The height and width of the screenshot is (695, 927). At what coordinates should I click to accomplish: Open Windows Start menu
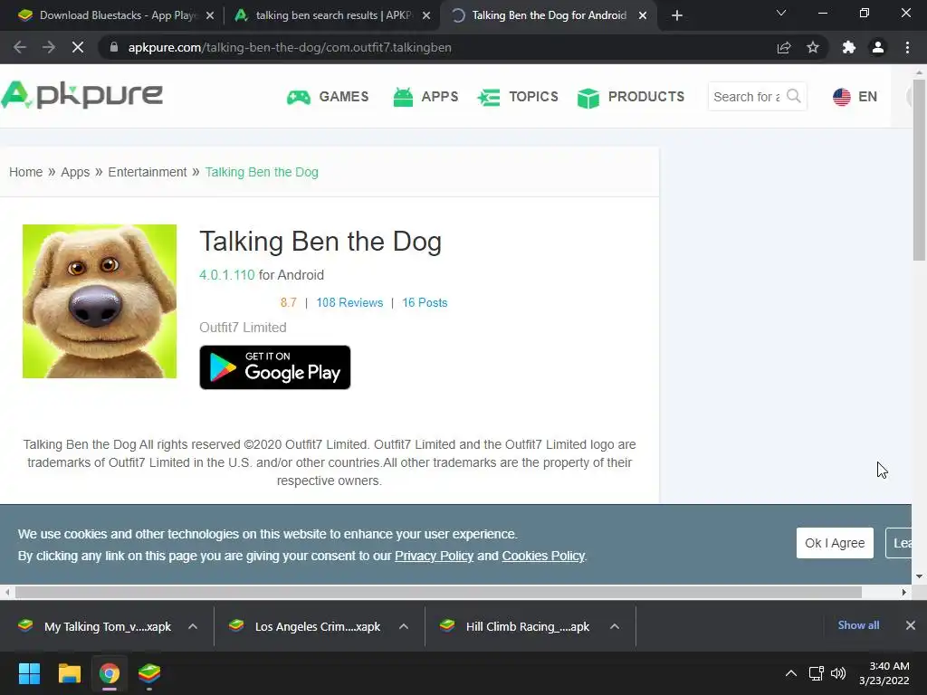(29, 673)
